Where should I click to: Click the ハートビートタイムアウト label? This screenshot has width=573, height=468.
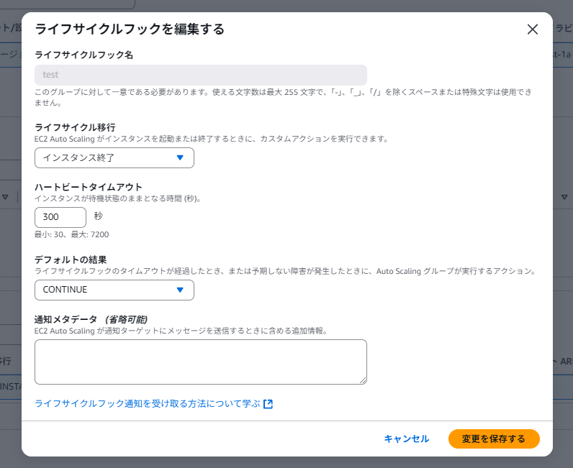89,187
